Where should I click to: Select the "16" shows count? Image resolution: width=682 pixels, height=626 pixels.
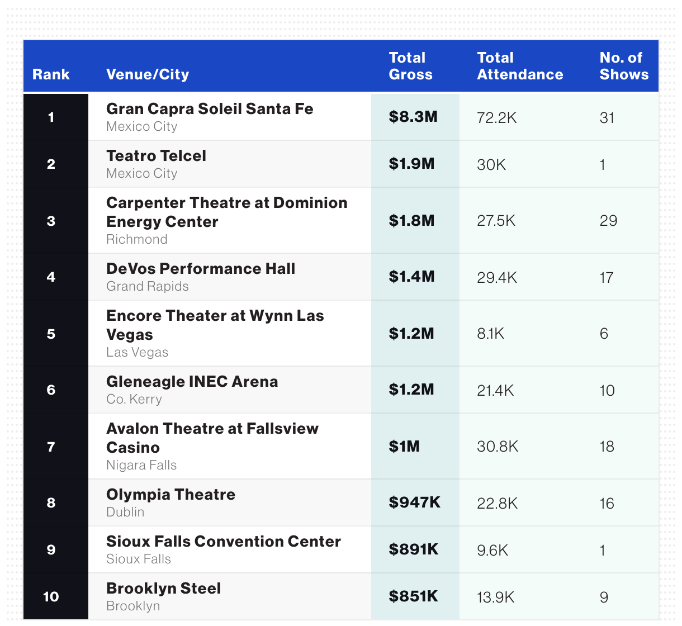(x=607, y=503)
